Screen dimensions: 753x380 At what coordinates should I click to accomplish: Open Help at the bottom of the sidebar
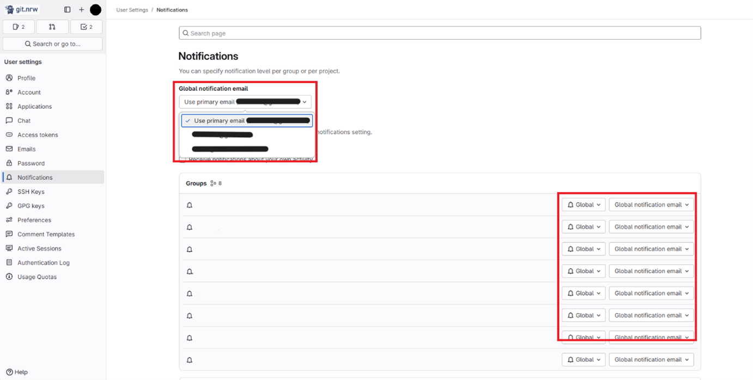17,372
